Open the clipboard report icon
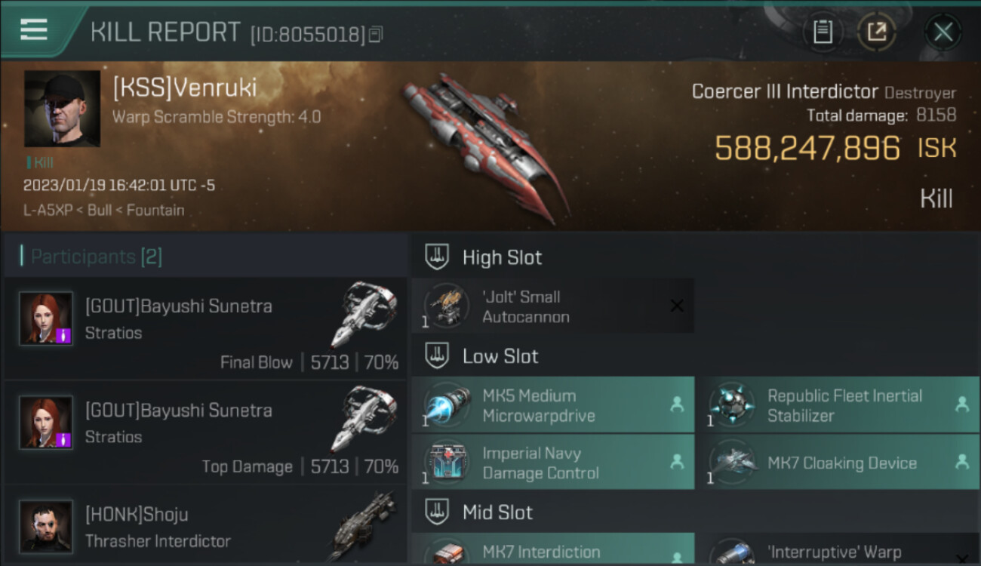The width and height of the screenshot is (981, 566). pyautogui.click(x=823, y=32)
